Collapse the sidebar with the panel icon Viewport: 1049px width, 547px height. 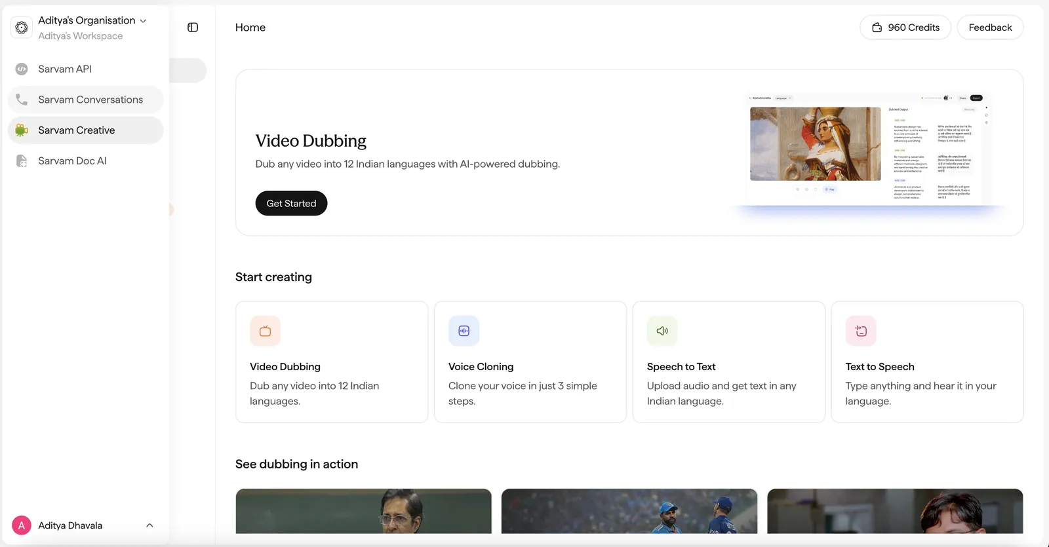point(193,28)
